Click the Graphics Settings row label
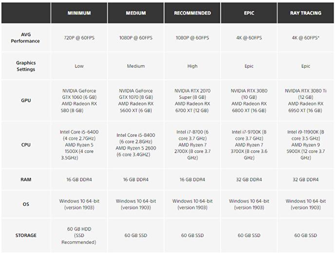Image resolution: width=336 pixels, height=256 pixels. point(26,66)
